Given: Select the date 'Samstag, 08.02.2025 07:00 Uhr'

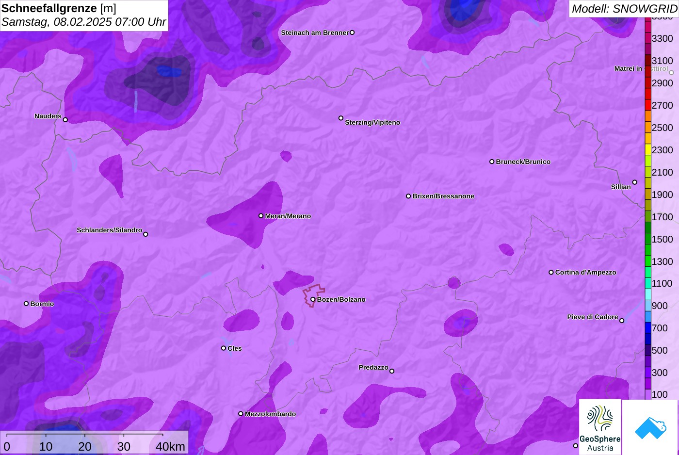Looking at the screenshot, I should [84, 22].
